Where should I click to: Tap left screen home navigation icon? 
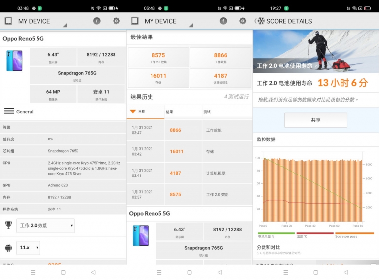click(63, 272)
